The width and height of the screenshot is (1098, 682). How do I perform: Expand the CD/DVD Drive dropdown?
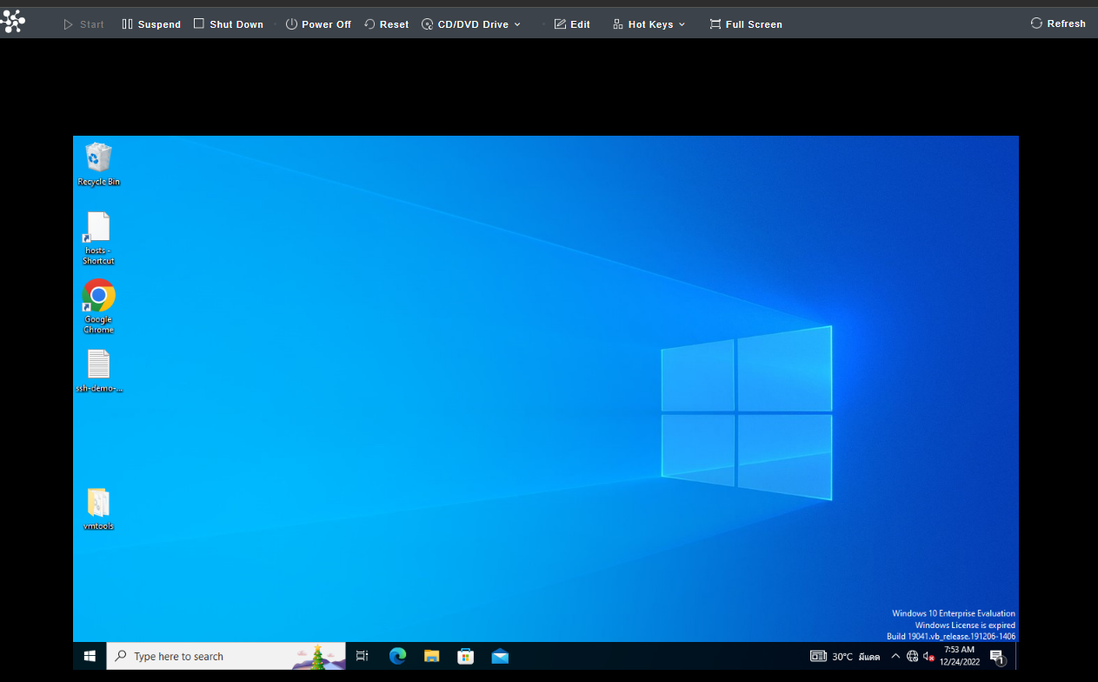[471, 24]
